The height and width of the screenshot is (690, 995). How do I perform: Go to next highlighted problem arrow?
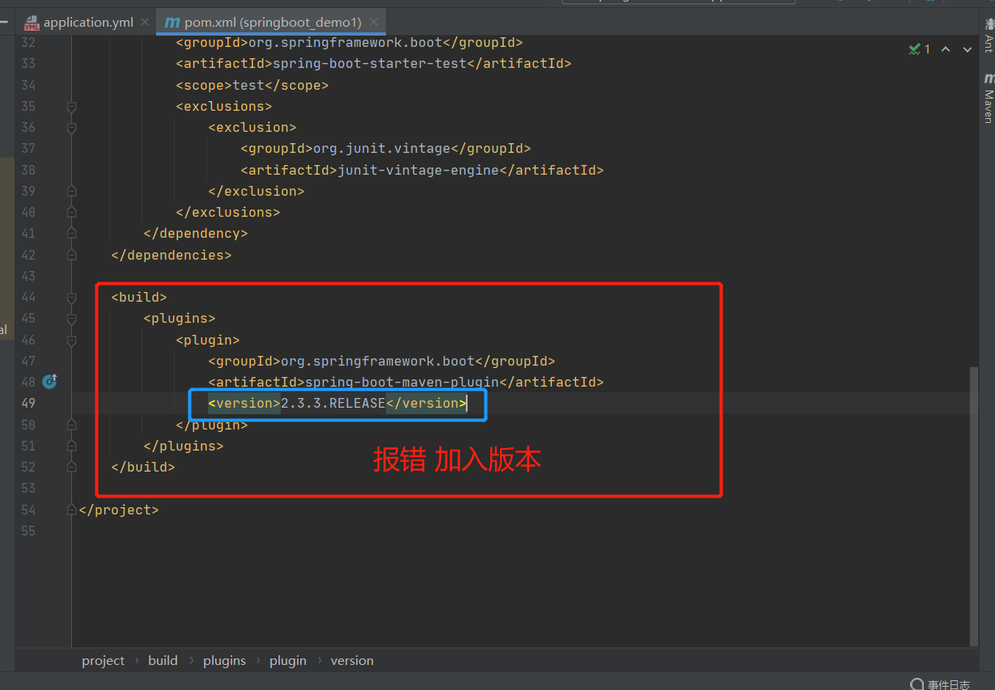pyautogui.click(x=967, y=49)
